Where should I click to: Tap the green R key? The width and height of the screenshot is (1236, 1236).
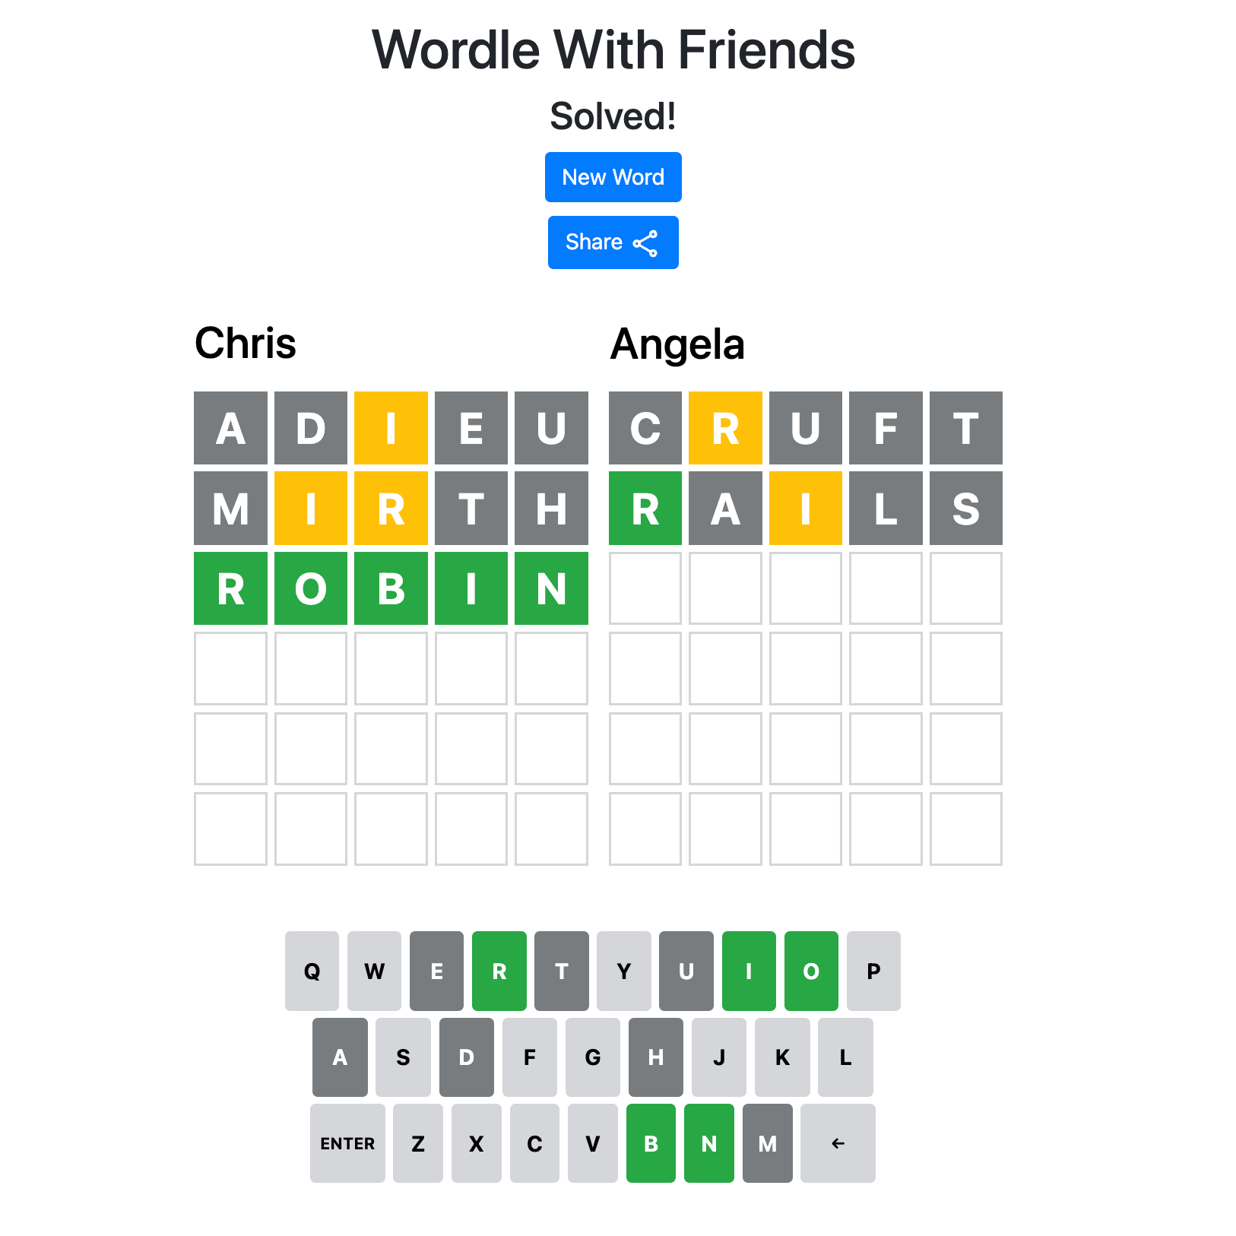[x=499, y=971]
